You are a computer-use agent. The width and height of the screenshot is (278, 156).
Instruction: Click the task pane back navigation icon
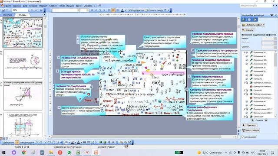pyautogui.click(x=244, y=19)
